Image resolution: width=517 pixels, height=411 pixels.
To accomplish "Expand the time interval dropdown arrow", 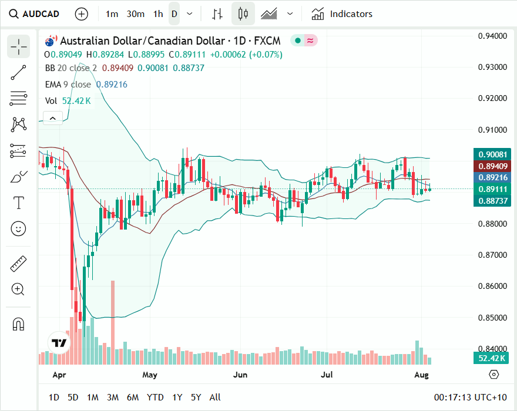I will click(189, 14).
